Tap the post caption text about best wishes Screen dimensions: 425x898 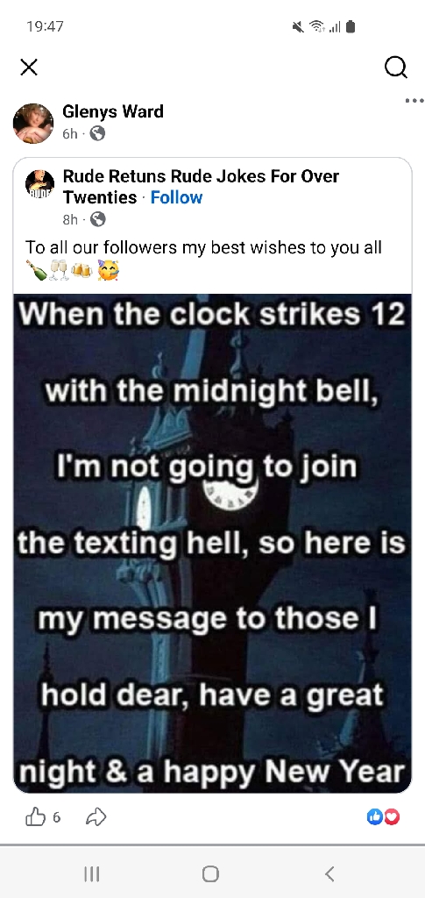click(203, 247)
